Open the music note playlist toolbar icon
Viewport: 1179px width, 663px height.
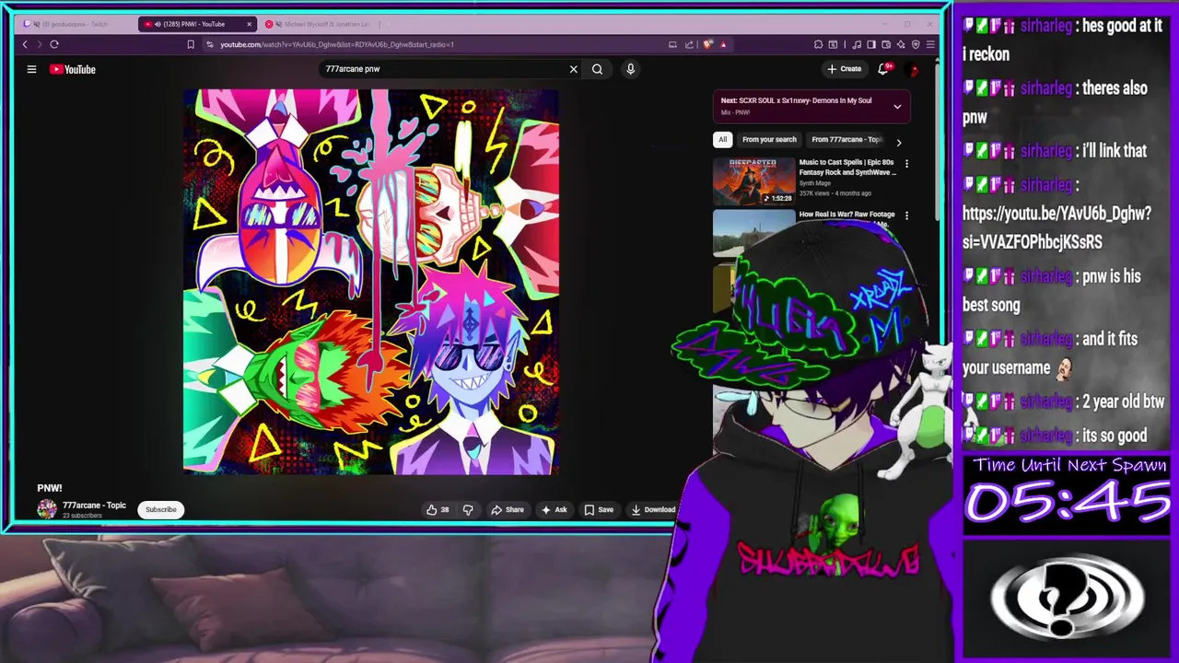(858, 44)
